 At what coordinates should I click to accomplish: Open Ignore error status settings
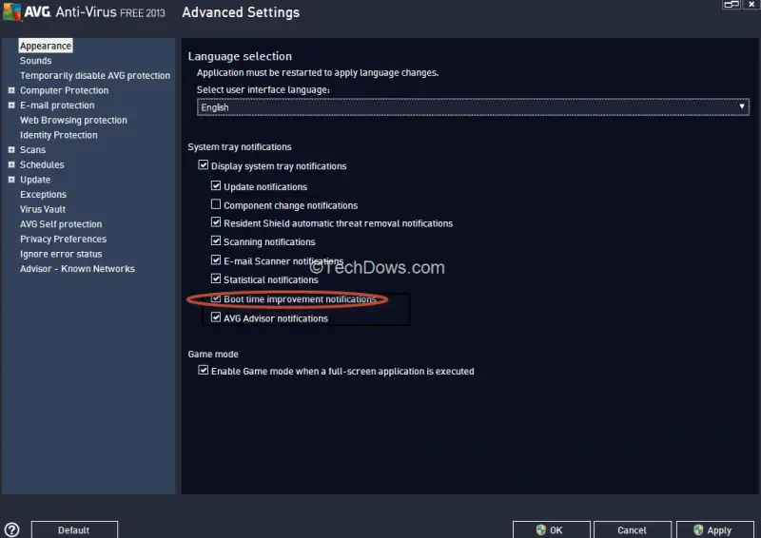61,254
